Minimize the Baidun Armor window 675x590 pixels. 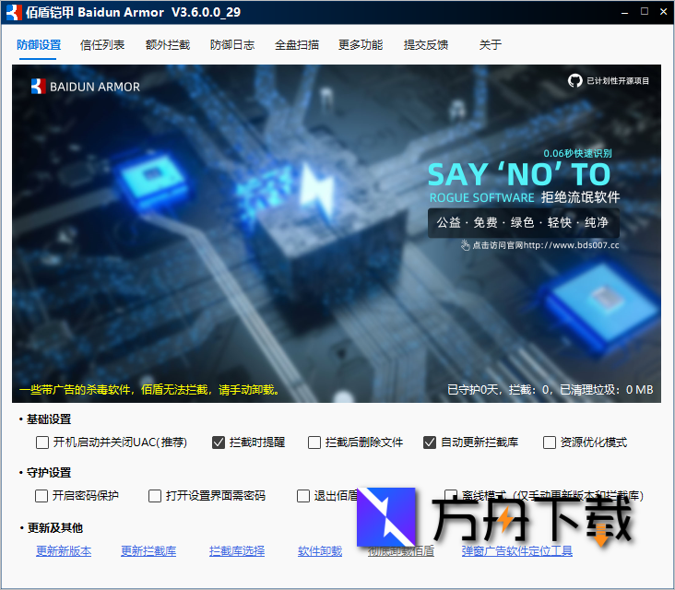click(625, 12)
